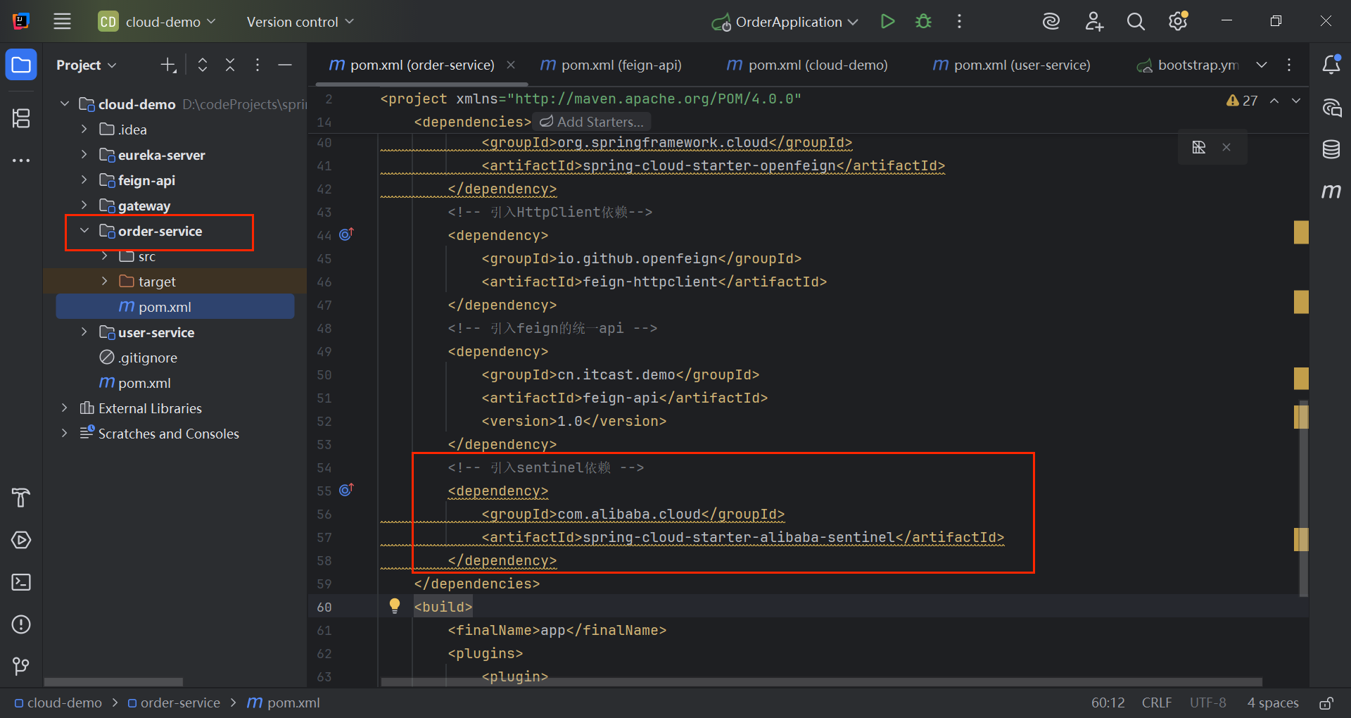
Task: Open the Database tool window
Action: pyautogui.click(x=1331, y=149)
